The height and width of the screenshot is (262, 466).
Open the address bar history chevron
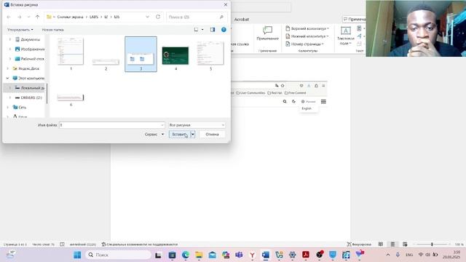(x=147, y=17)
